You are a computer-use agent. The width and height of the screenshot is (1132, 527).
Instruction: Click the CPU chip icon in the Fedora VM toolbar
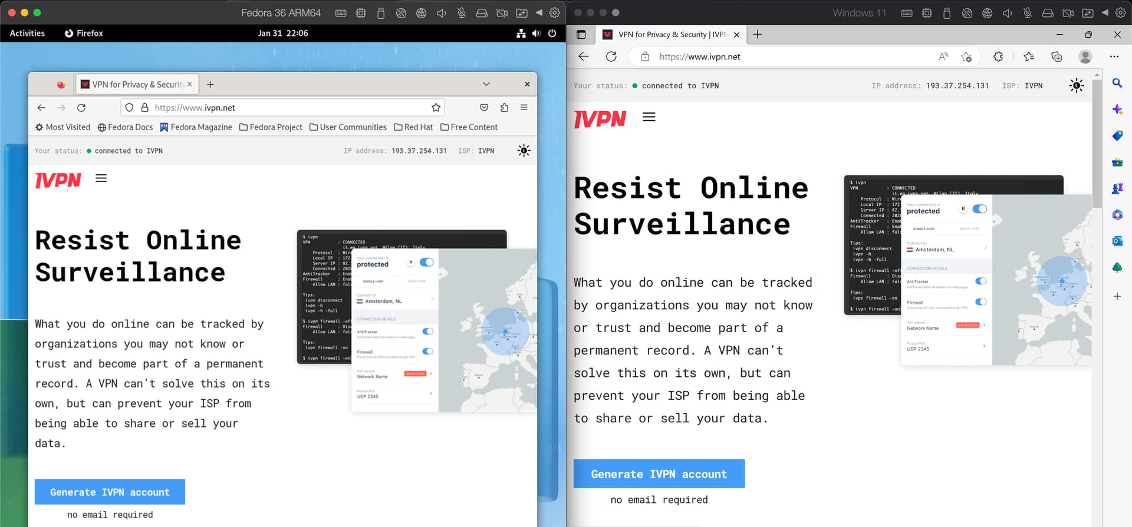pos(361,13)
